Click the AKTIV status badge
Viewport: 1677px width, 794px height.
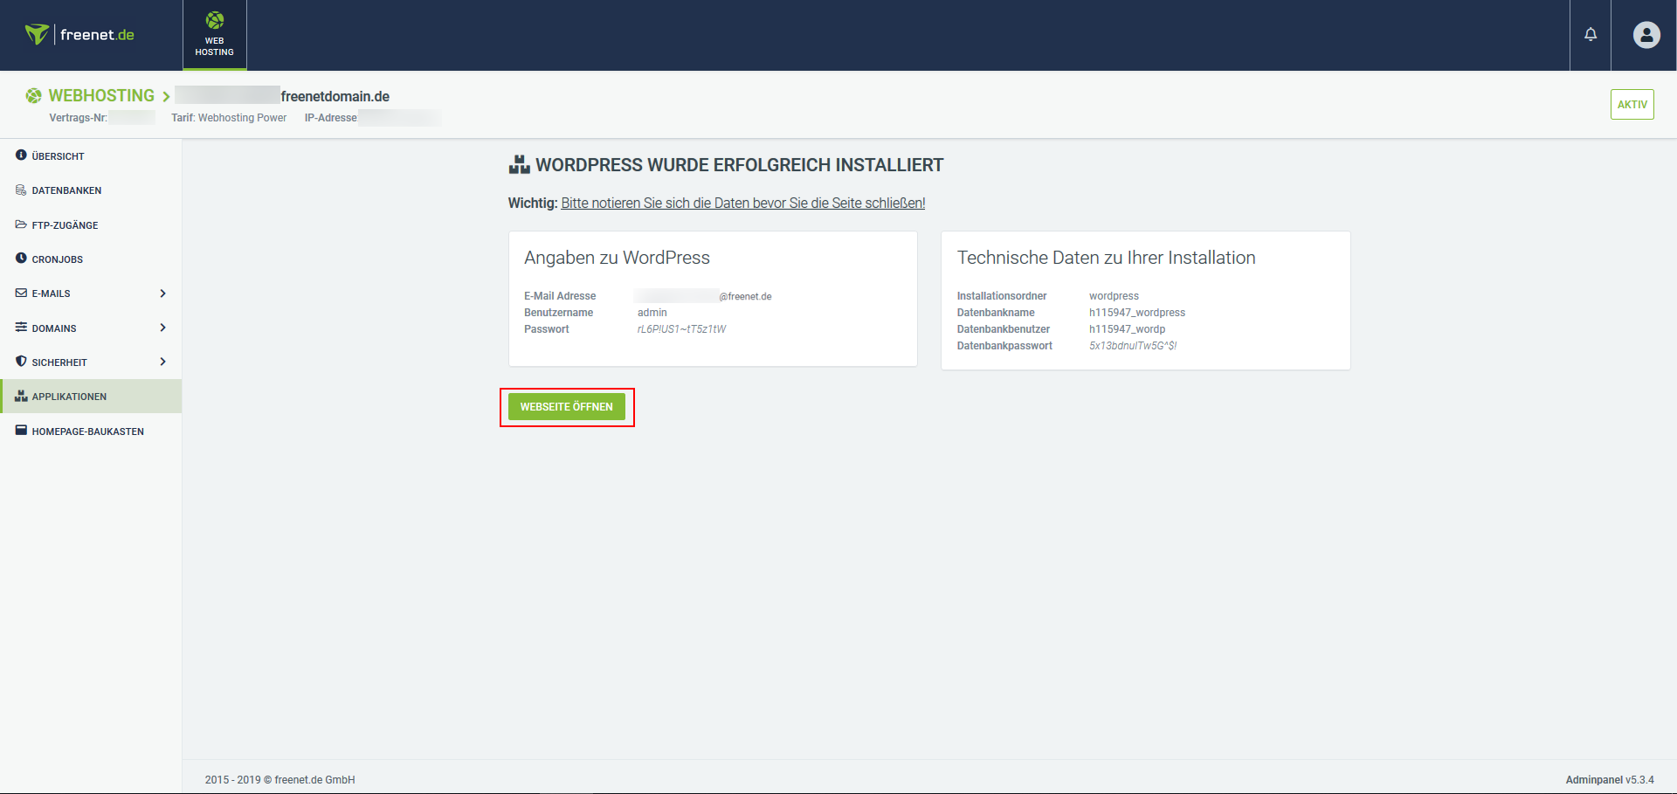[x=1632, y=104]
